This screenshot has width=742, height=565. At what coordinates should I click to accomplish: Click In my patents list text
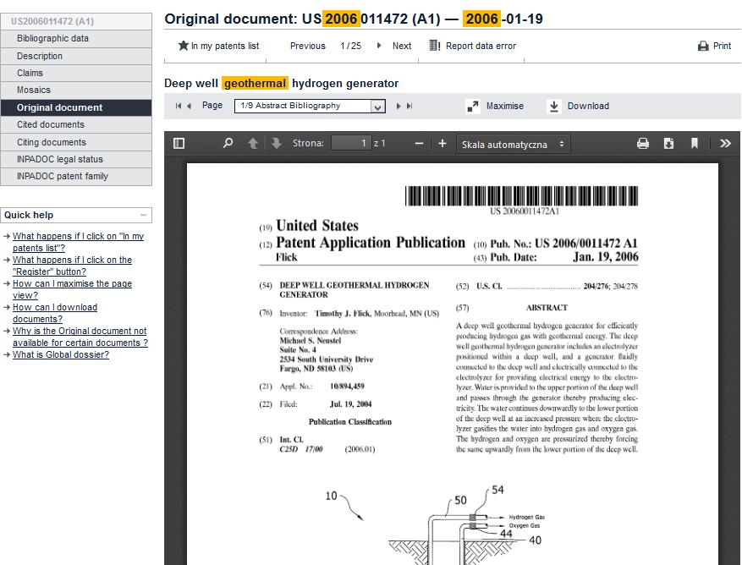click(x=225, y=46)
